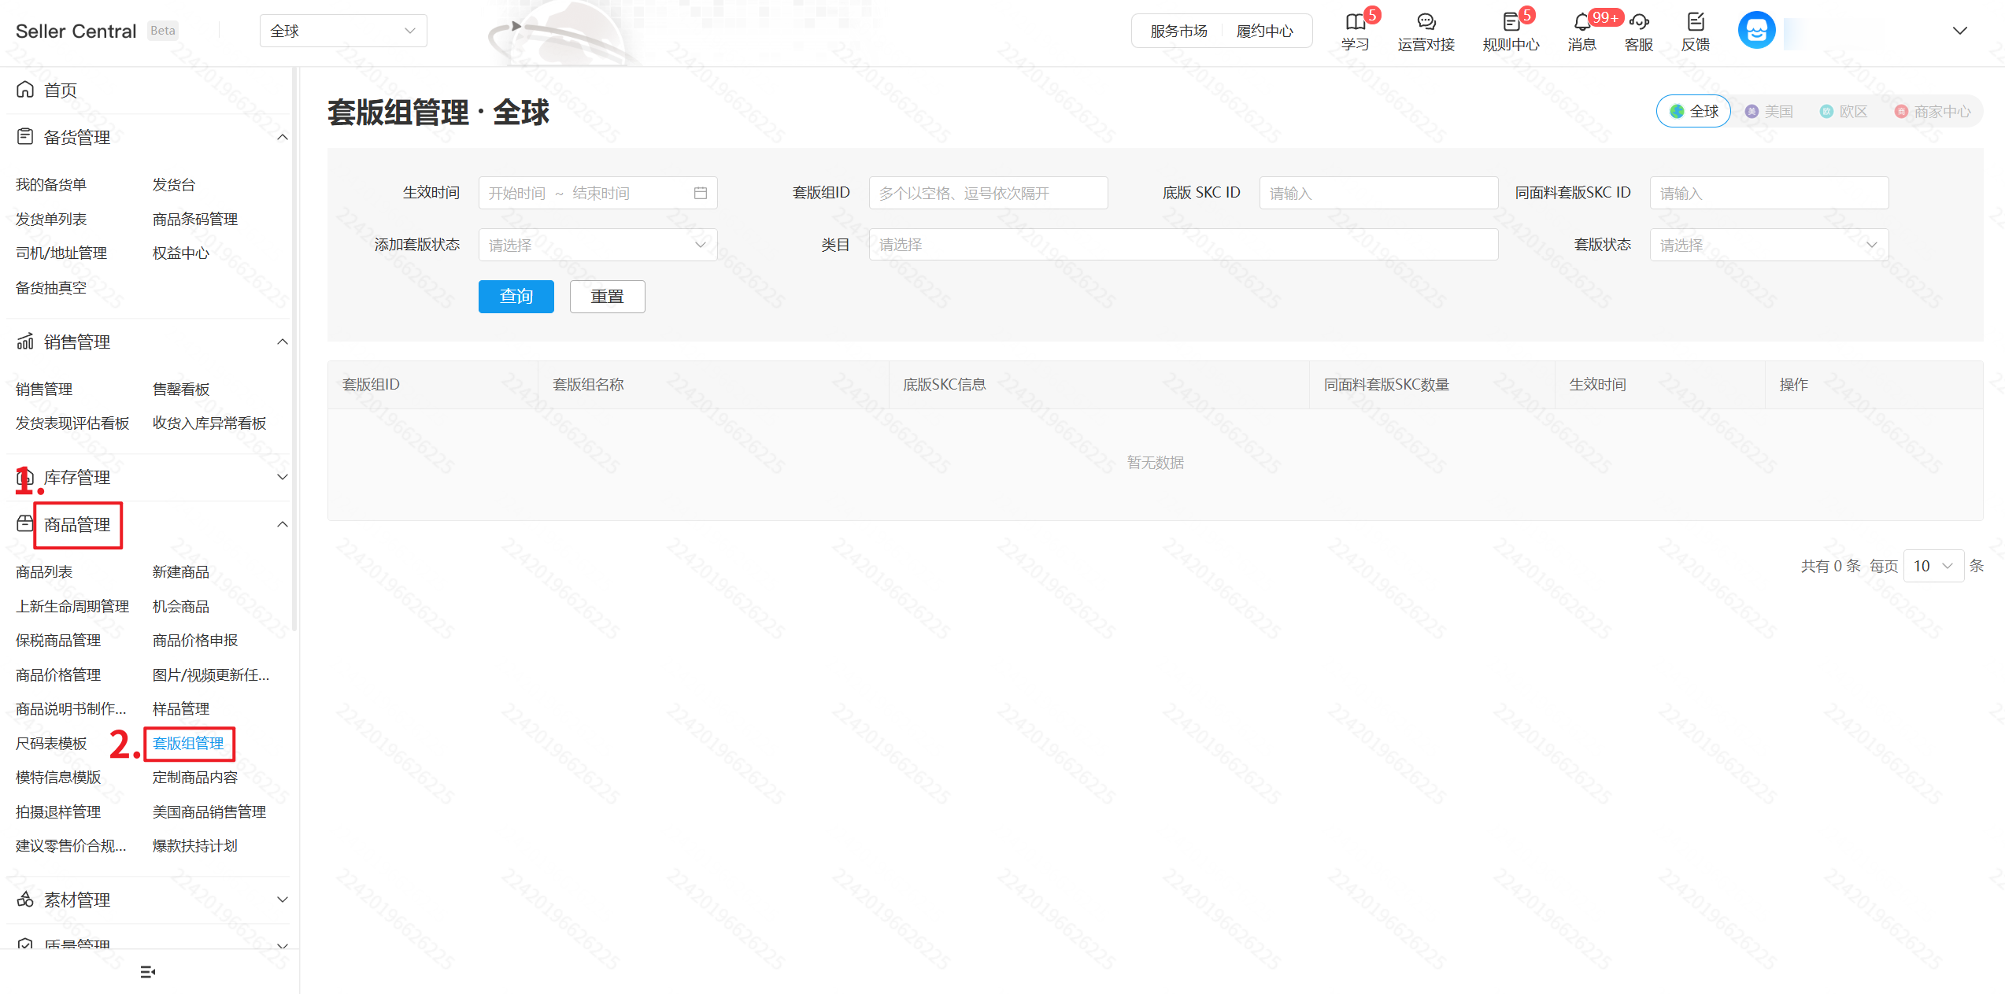Switch to 欧区 region toggle

(1844, 112)
